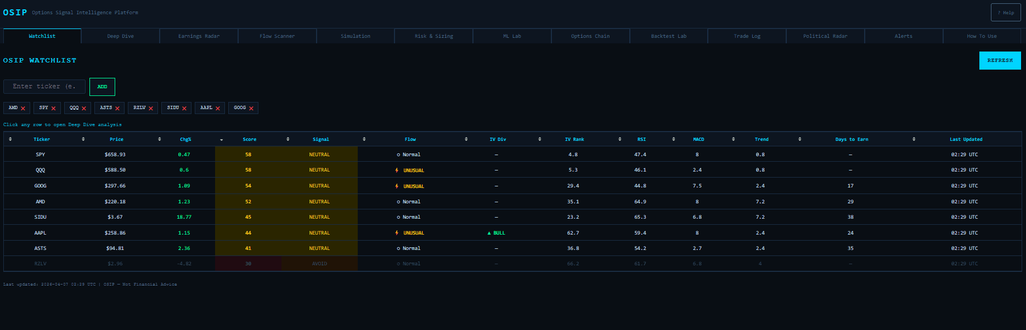Open the Trade Log tab

pos(747,36)
